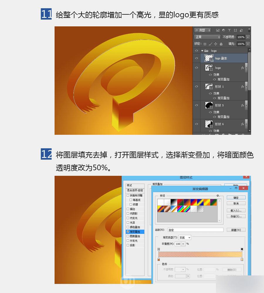Click the 确定 button in gradient editor
This screenshot has width=264, height=293.
pos(236,197)
